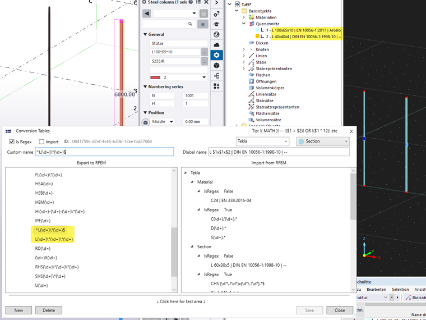Open the help question-mark icon in Steel column panel
The image size is (426, 320).
[191, 2]
